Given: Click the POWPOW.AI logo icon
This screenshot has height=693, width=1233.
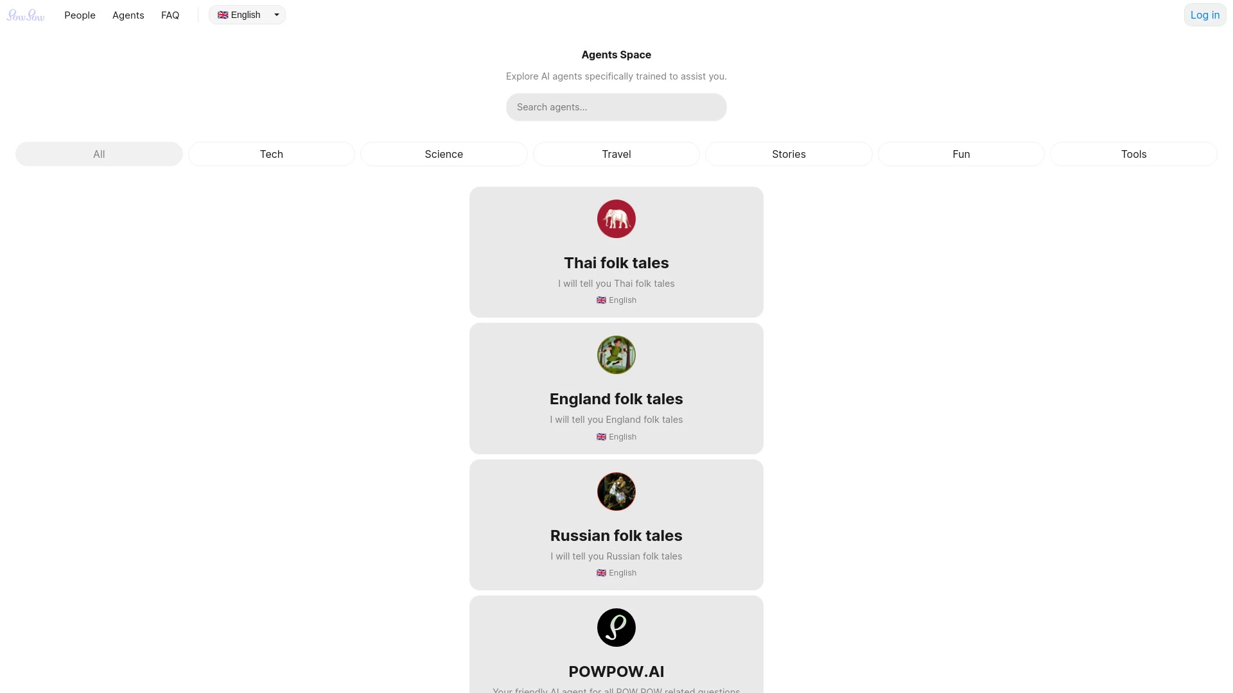Looking at the screenshot, I should click(616, 627).
